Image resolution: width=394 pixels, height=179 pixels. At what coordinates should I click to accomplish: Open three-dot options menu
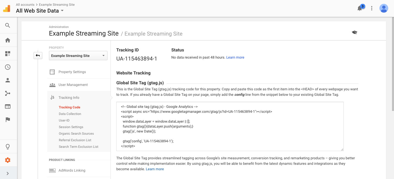(x=372, y=8)
